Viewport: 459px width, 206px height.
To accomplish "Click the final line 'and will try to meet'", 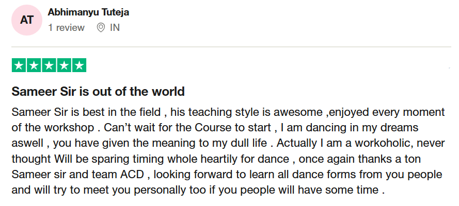I will [199, 190].
